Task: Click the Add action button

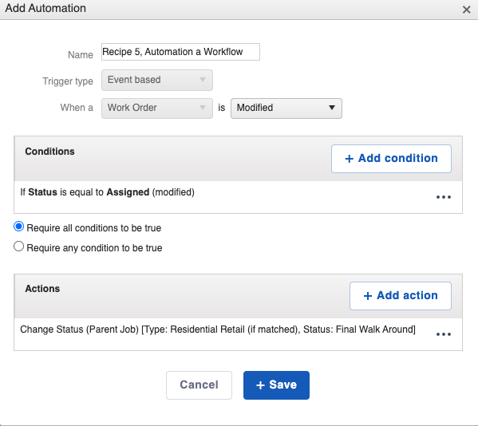Action: [x=401, y=296]
